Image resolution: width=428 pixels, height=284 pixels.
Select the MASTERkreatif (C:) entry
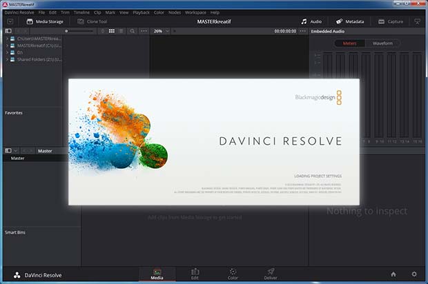point(39,45)
